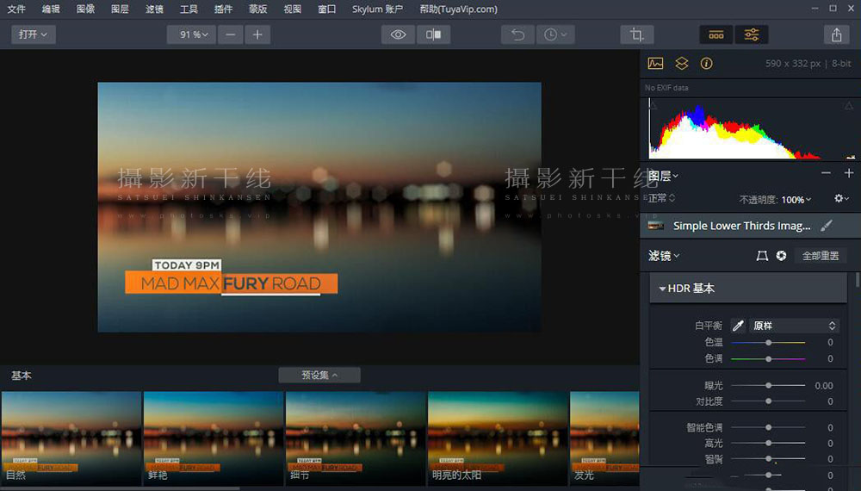Viewport: 861px width, 491px height.
Task: Toggle before/after compare view
Action: click(x=433, y=34)
